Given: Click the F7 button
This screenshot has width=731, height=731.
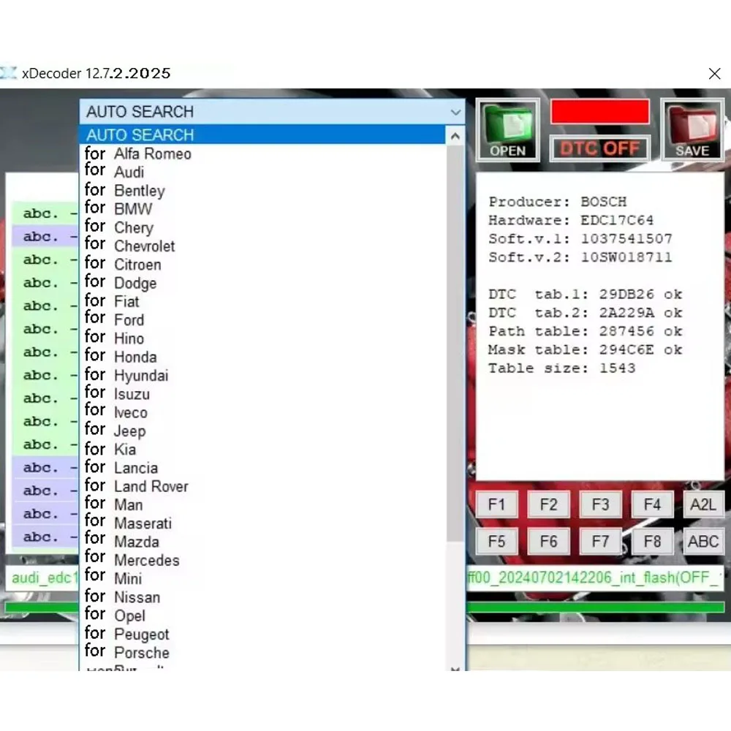Looking at the screenshot, I should [600, 541].
